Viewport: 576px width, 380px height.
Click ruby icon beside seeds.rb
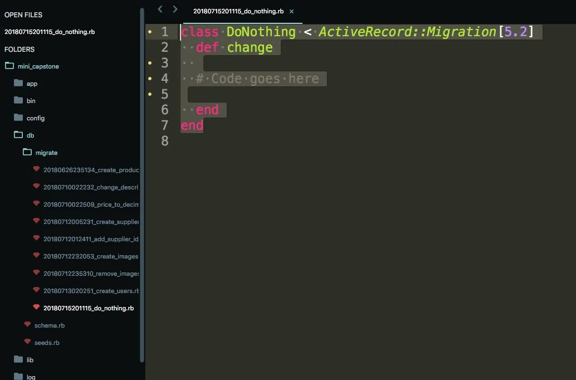27,342
